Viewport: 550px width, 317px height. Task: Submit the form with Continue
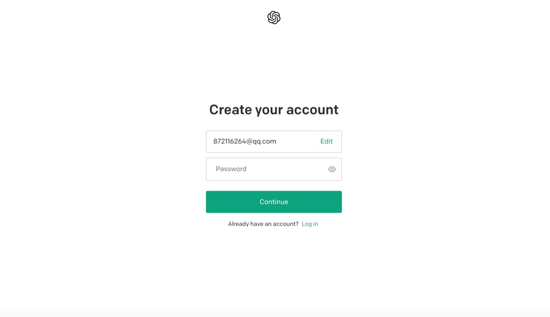point(274,202)
